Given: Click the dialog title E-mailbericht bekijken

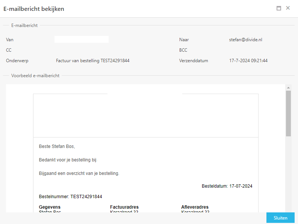Looking at the screenshot, I should click(x=34, y=9).
